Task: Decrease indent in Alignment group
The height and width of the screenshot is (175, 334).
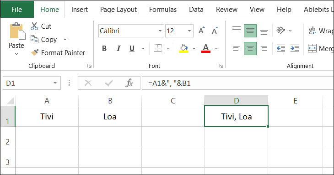Action: [281, 48]
